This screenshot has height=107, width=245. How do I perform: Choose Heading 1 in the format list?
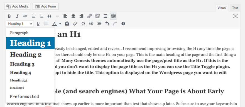[30, 43]
